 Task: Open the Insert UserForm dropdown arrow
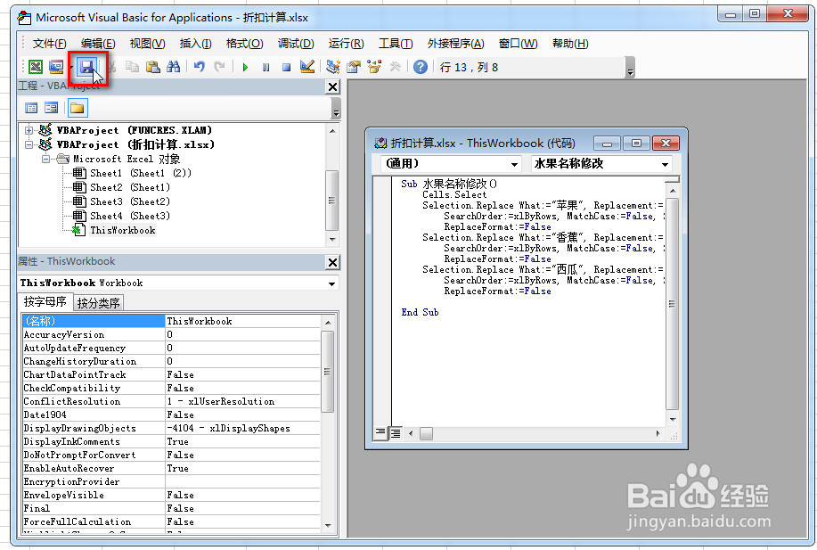point(71,67)
